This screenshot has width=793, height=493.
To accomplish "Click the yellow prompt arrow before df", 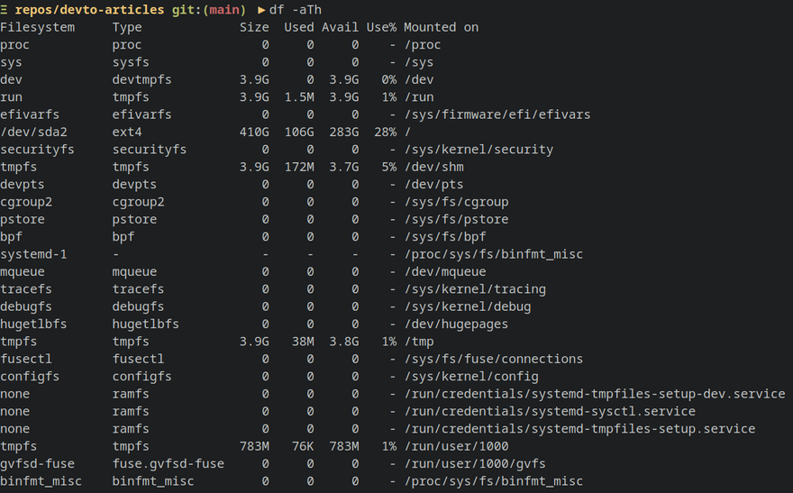I will pyautogui.click(x=262, y=10).
